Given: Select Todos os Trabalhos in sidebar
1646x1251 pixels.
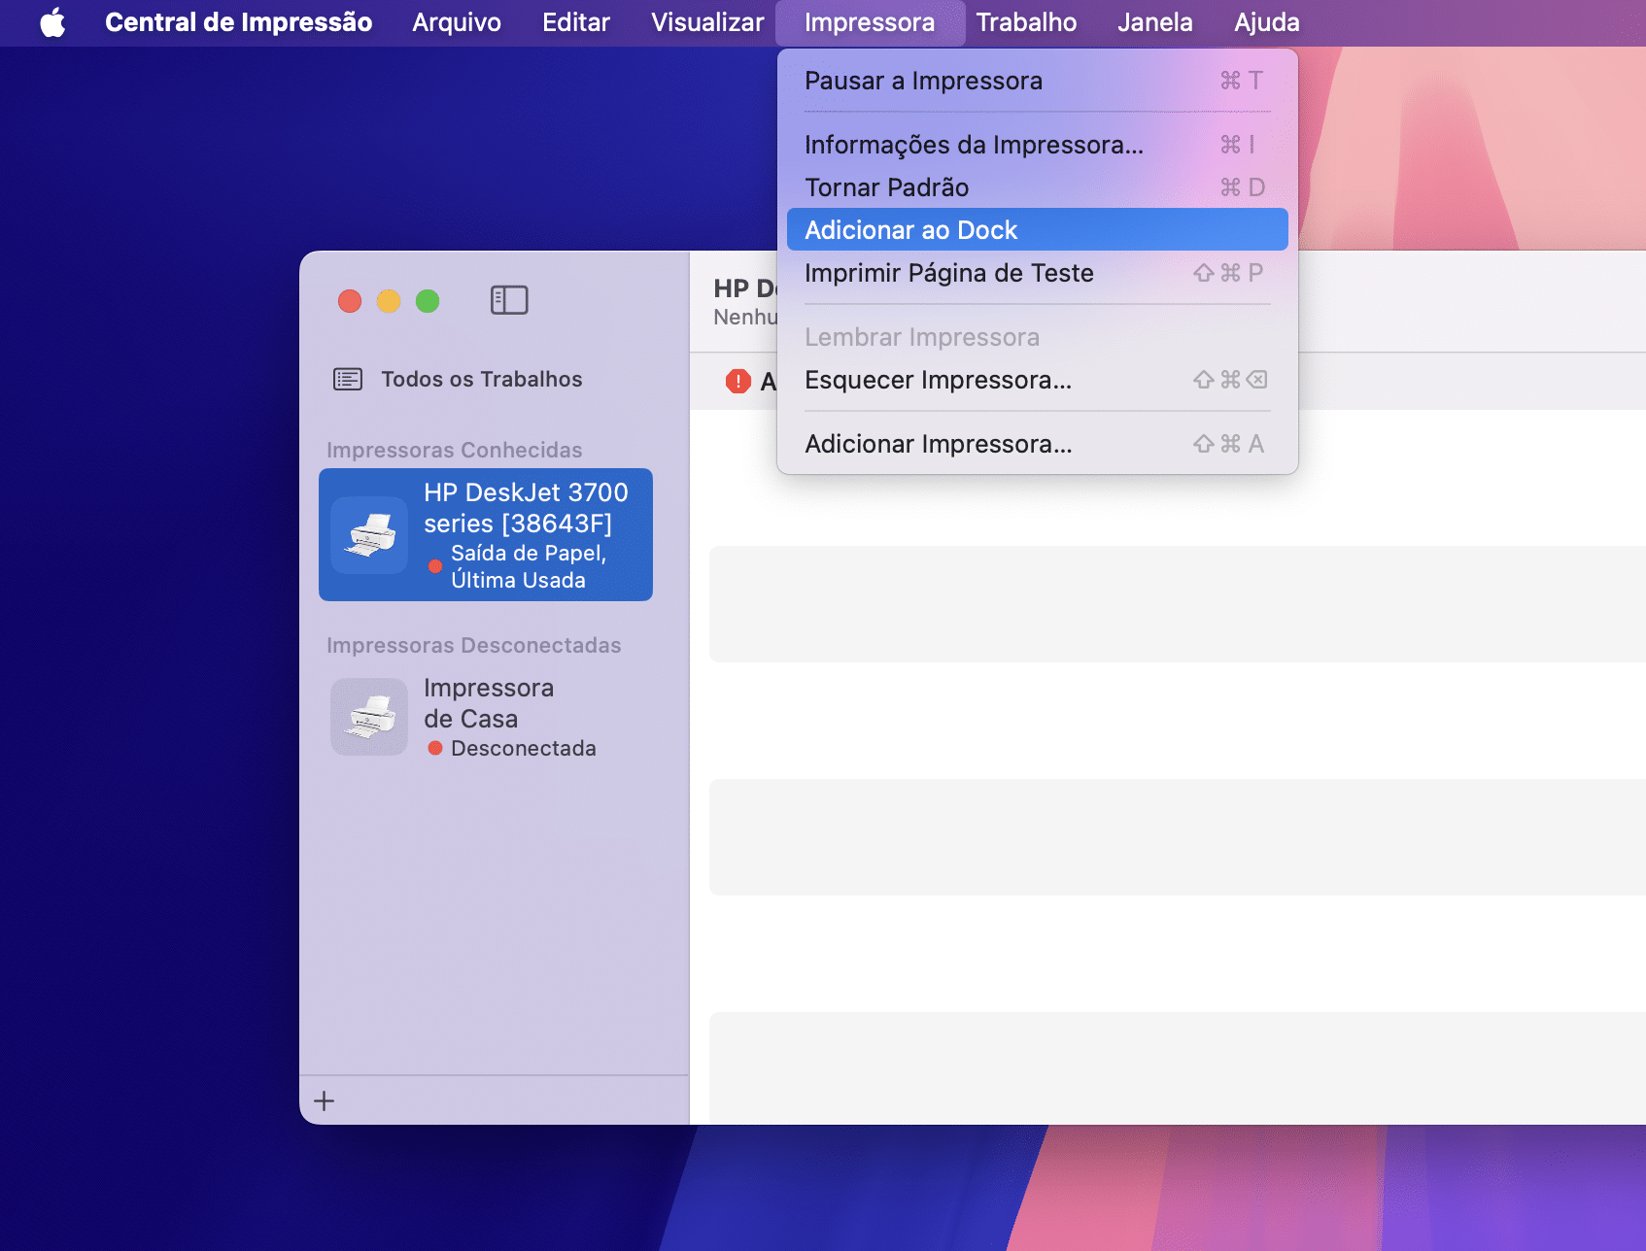Looking at the screenshot, I should 486,379.
